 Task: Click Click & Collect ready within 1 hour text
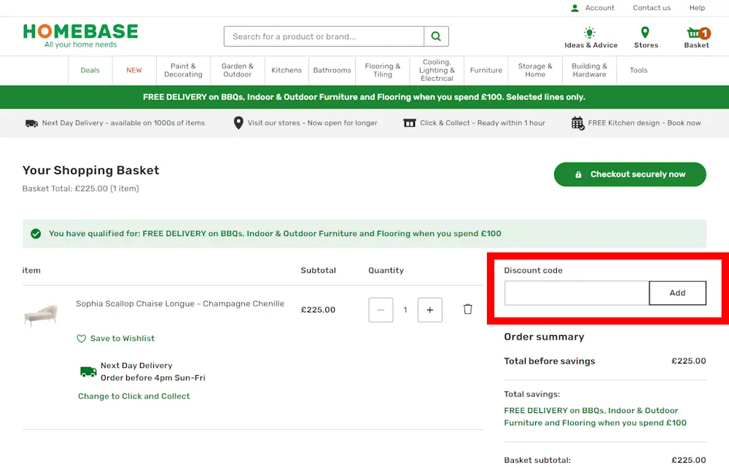tap(483, 123)
